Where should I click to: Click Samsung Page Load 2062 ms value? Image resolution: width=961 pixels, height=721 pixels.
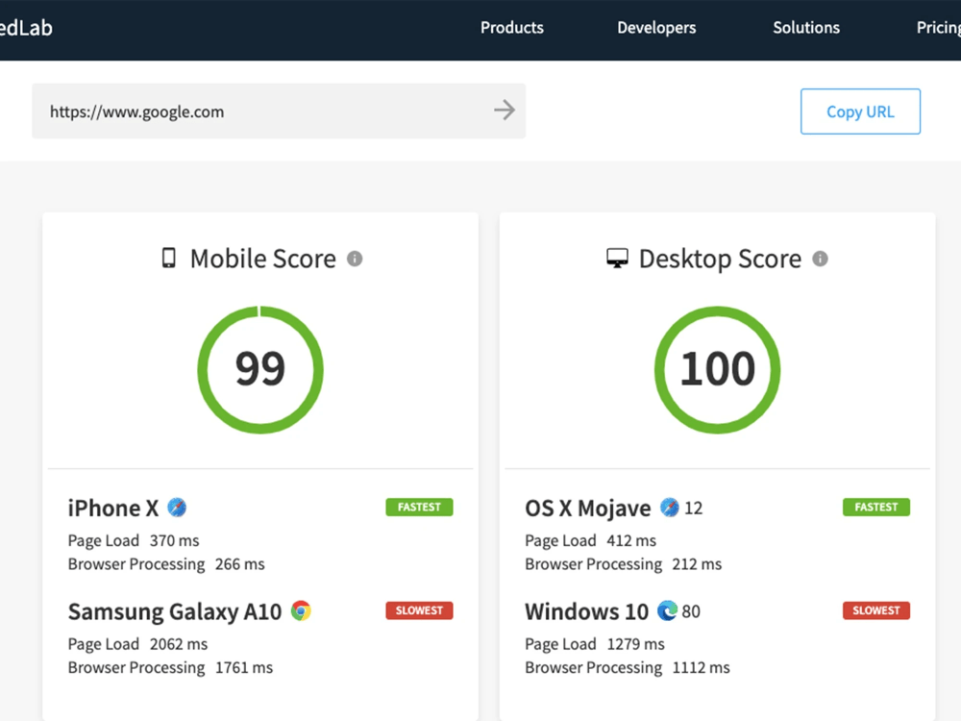(x=179, y=644)
